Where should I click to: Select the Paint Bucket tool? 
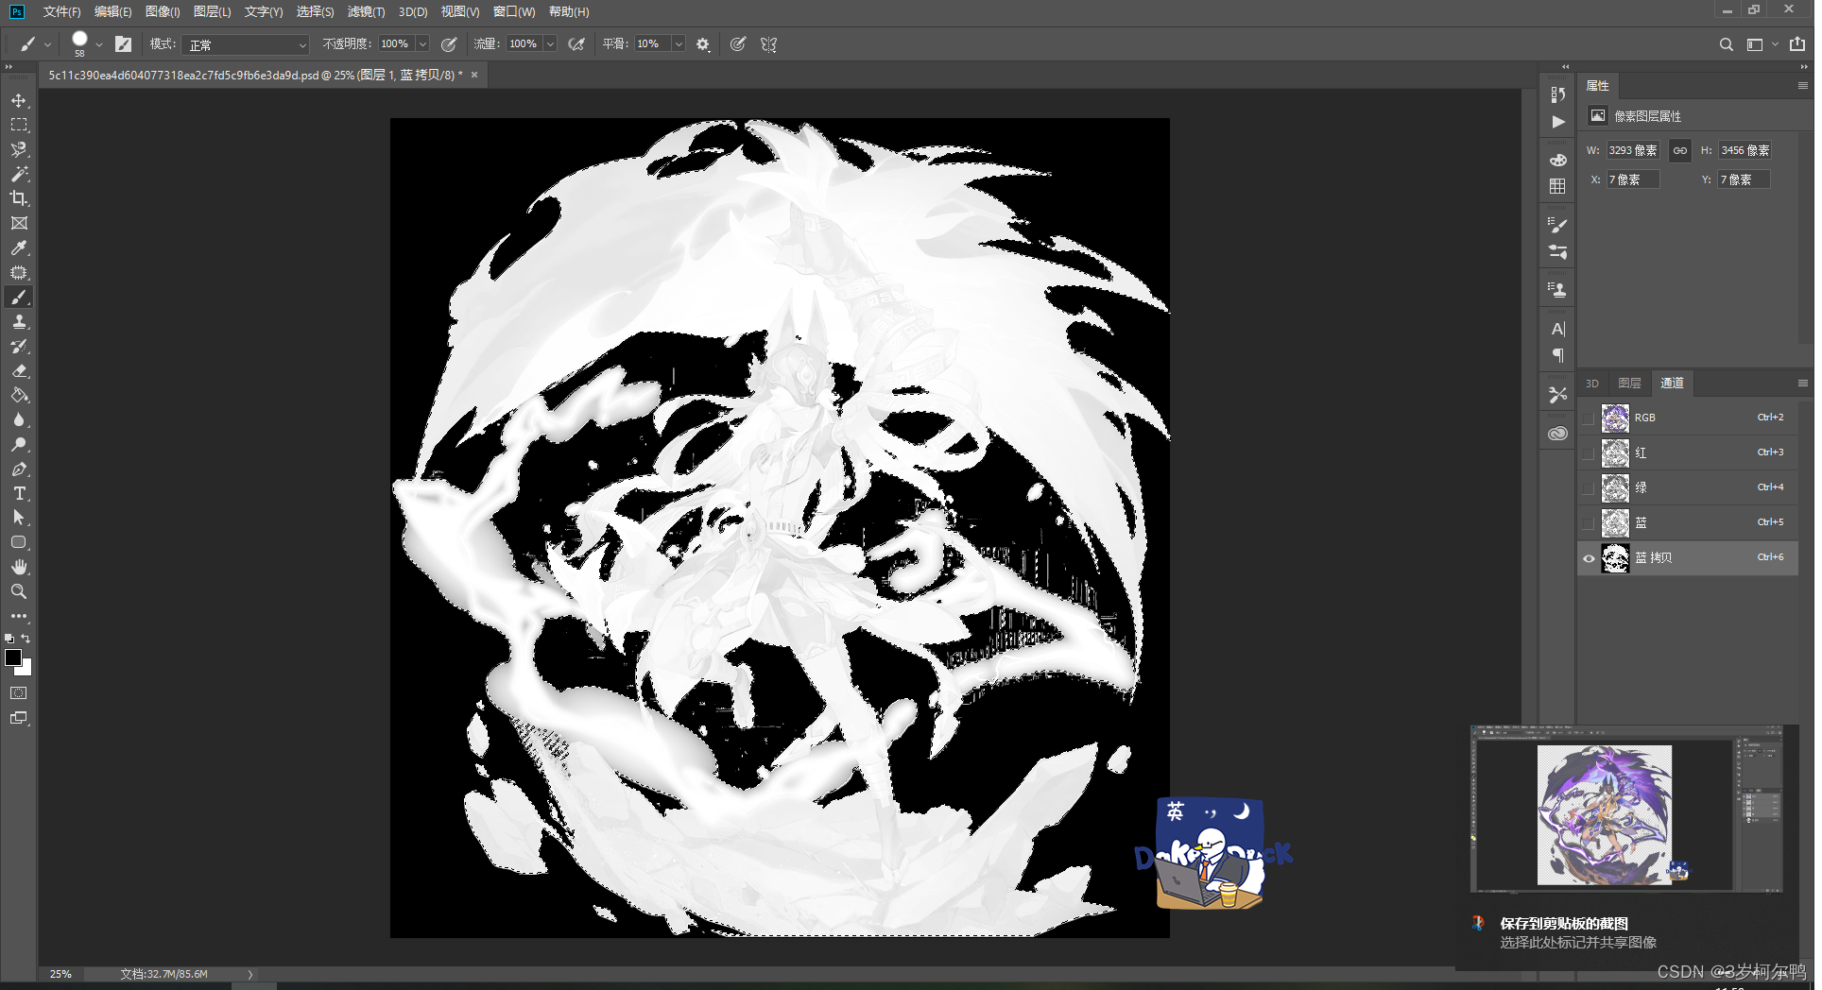(19, 395)
